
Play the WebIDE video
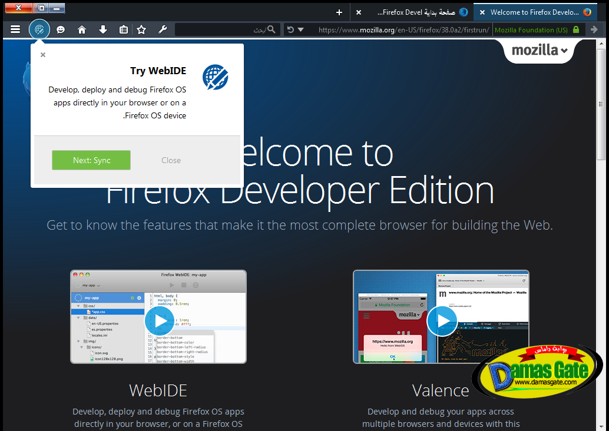[x=159, y=321]
